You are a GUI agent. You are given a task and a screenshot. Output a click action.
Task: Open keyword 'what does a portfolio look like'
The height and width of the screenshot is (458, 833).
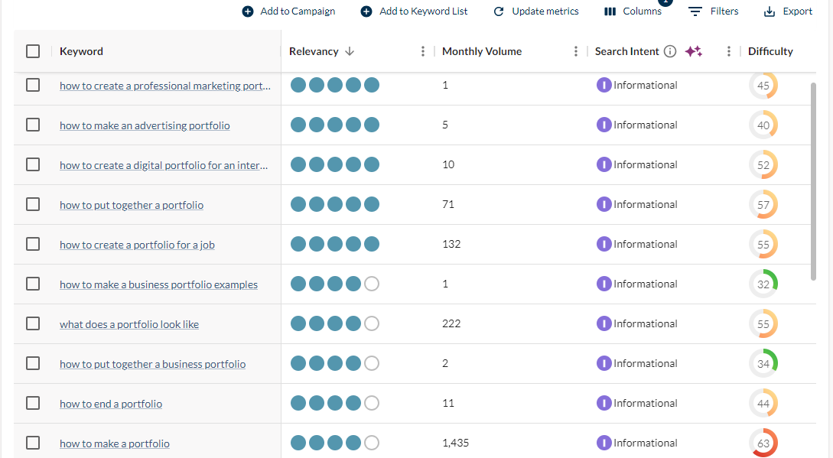coord(129,324)
